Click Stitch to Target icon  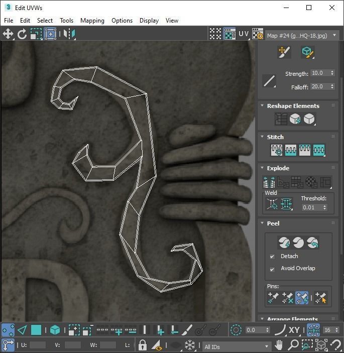276,150
